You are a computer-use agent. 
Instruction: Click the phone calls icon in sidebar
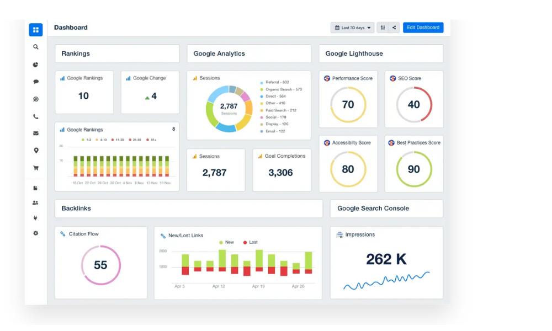[36, 116]
